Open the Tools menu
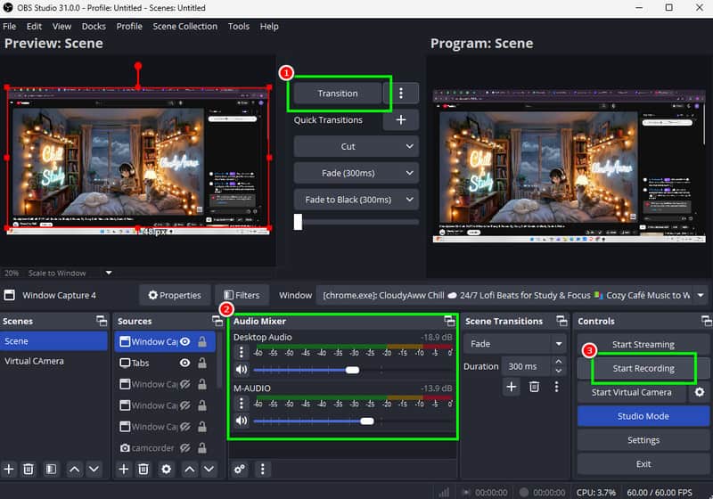The height and width of the screenshot is (499, 713). click(239, 27)
